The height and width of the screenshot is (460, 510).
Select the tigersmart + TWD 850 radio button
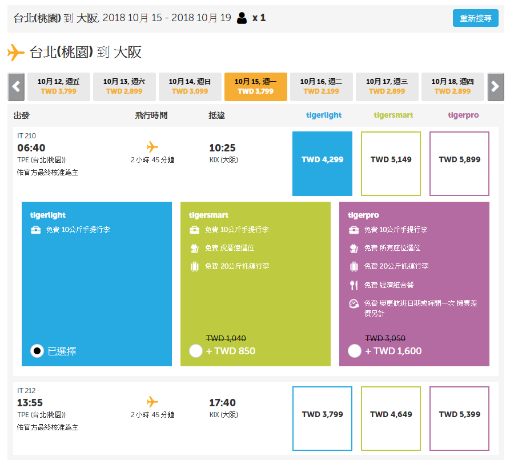coord(196,351)
